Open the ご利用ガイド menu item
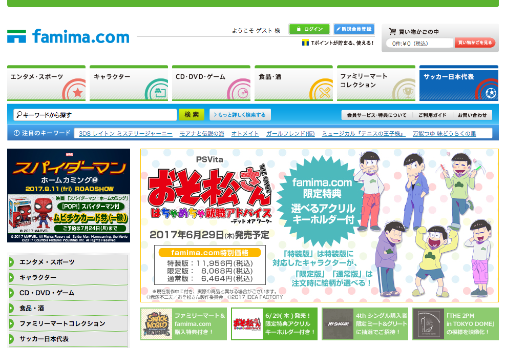 pos(432,115)
